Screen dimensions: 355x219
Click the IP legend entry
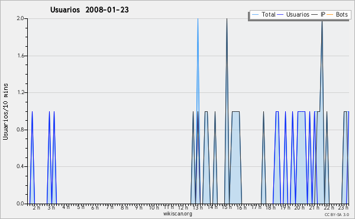tap(318, 14)
